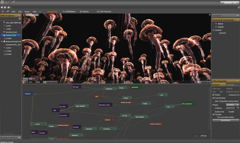Click the application logo icon
The image size is (240, 143).
point(2,2)
